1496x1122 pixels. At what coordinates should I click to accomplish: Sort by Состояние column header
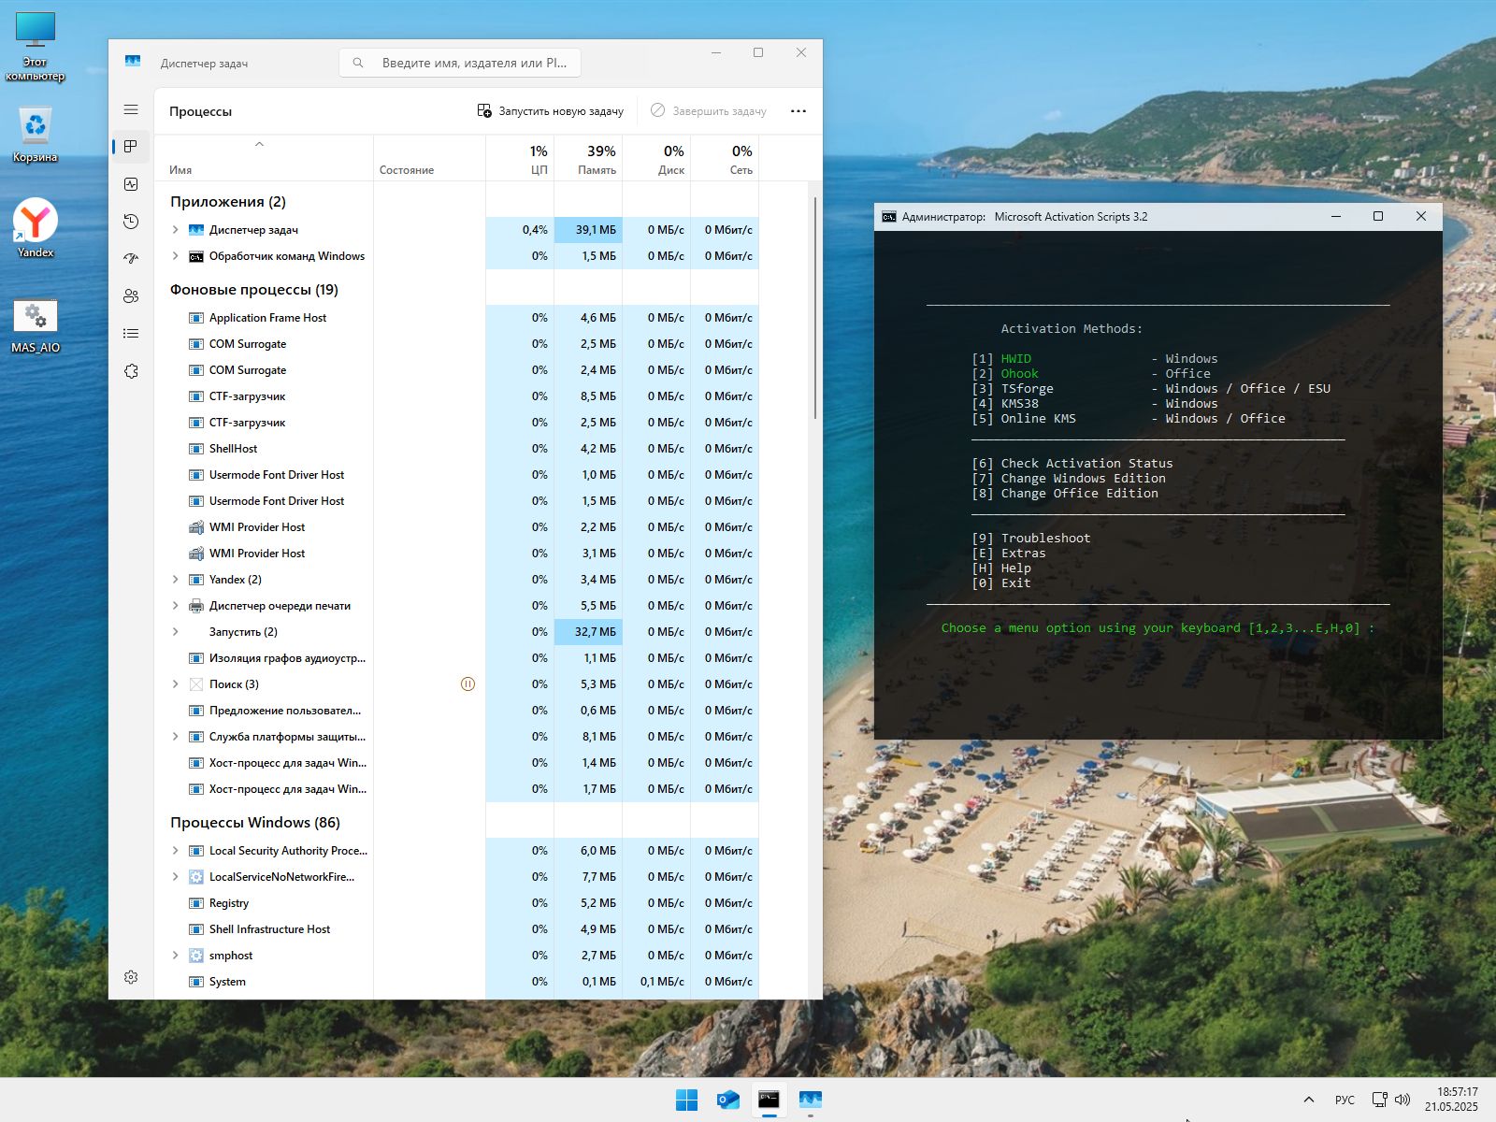(429, 158)
